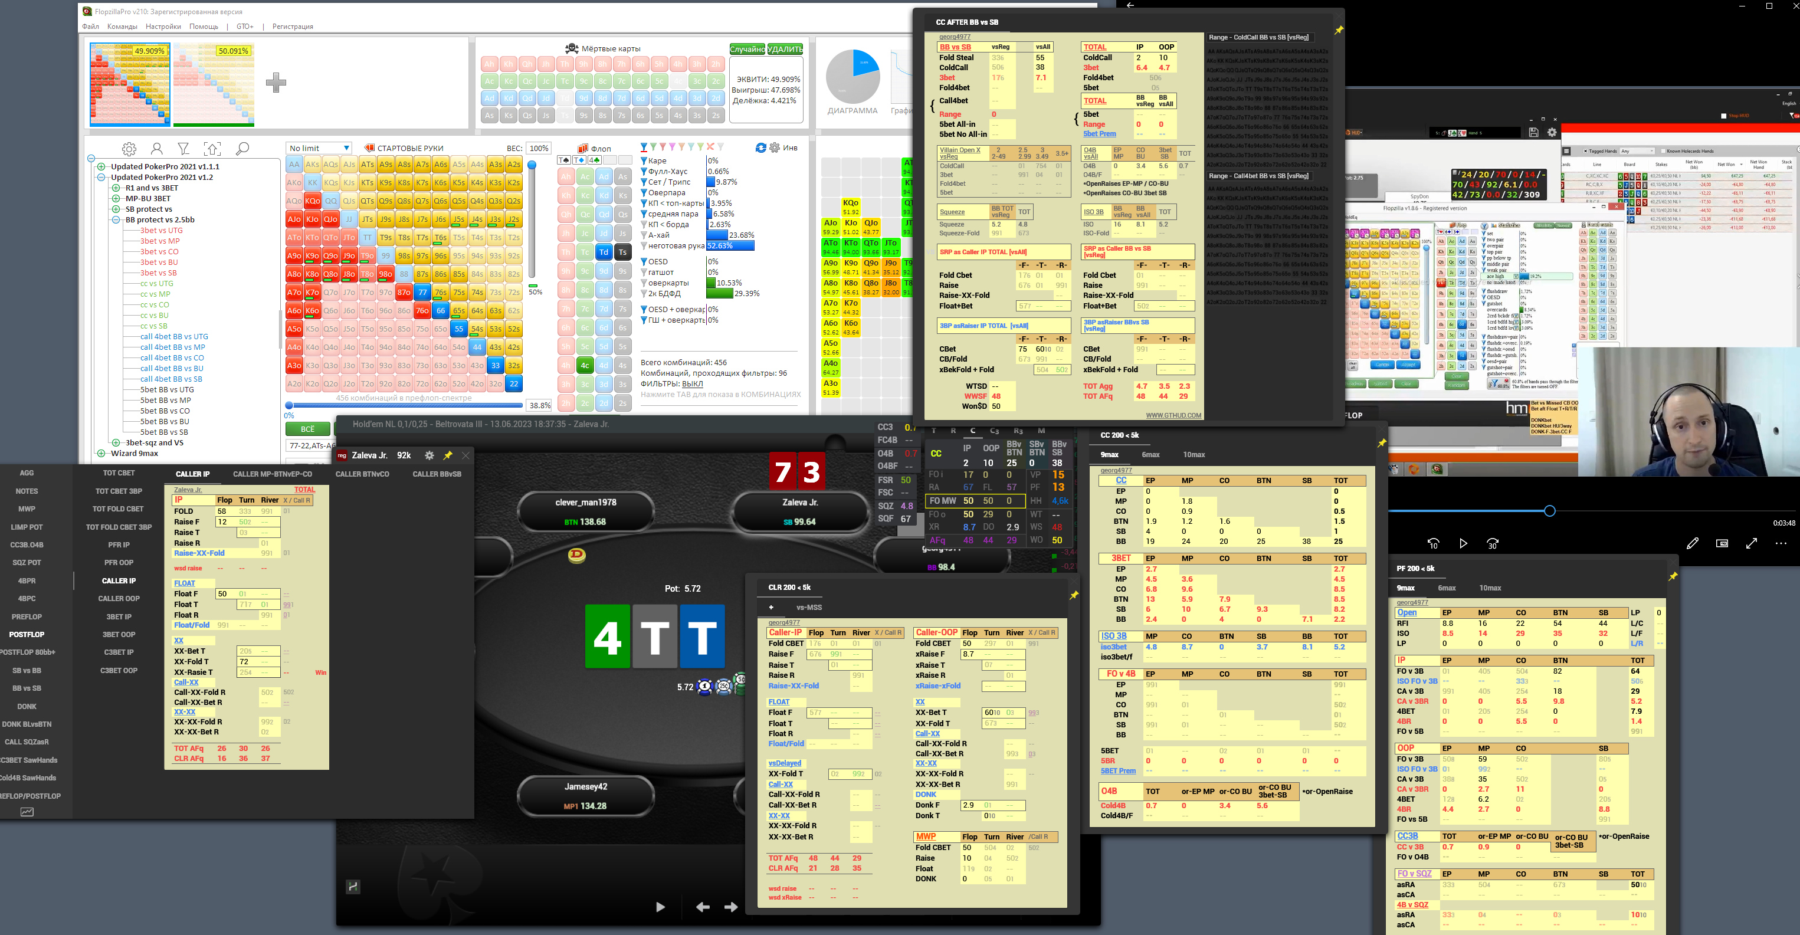Screen dimensions: 1800x935
Task: Adjust the vertical ВЕС weight slider handle
Action: (531, 165)
